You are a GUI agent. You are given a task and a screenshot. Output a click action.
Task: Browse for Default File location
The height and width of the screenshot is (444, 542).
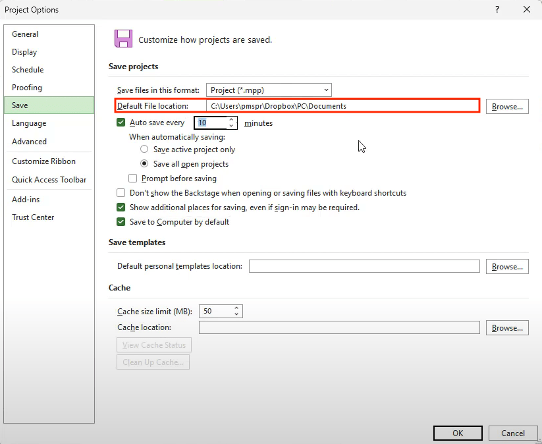point(507,106)
